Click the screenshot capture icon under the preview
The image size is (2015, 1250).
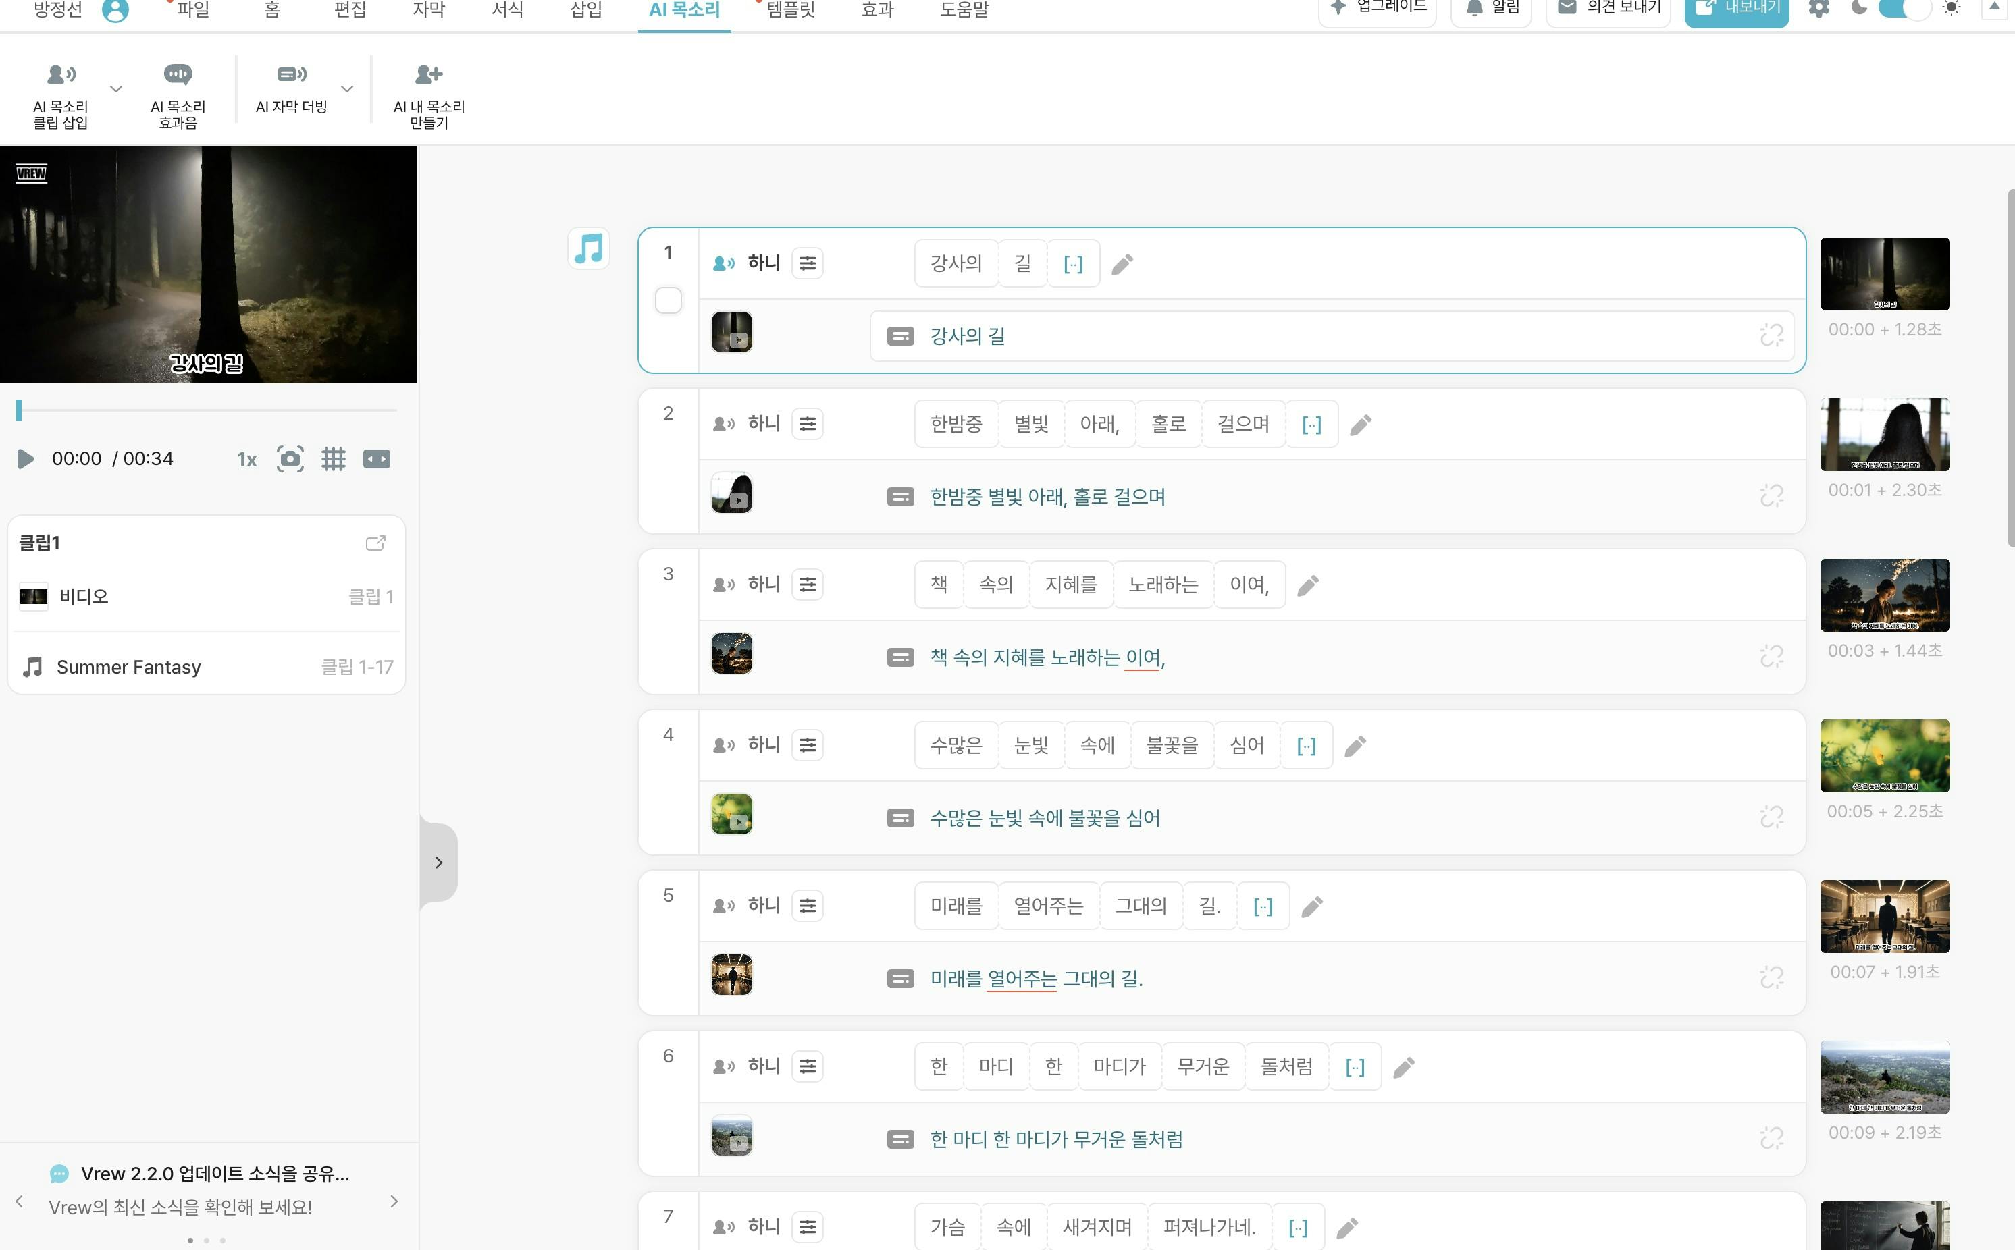[x=290, y=460]
